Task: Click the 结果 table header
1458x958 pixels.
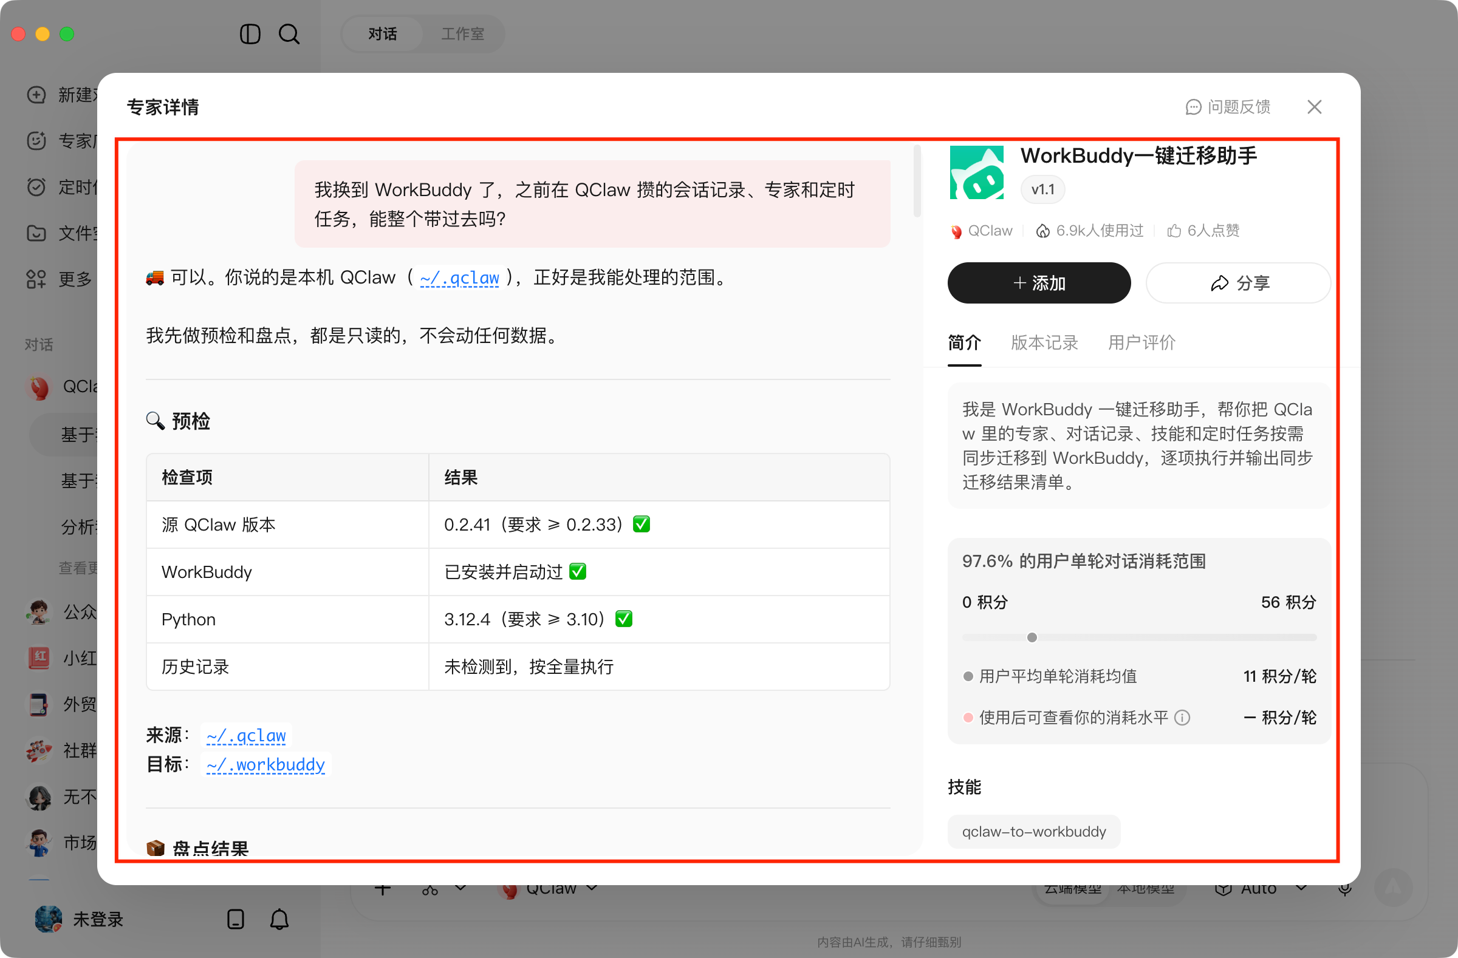Action: click(659, 477)
